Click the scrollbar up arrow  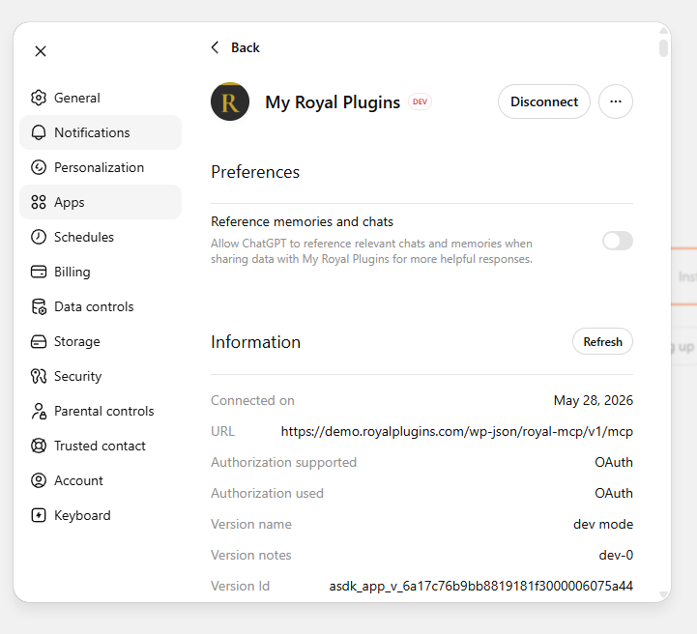663,30
